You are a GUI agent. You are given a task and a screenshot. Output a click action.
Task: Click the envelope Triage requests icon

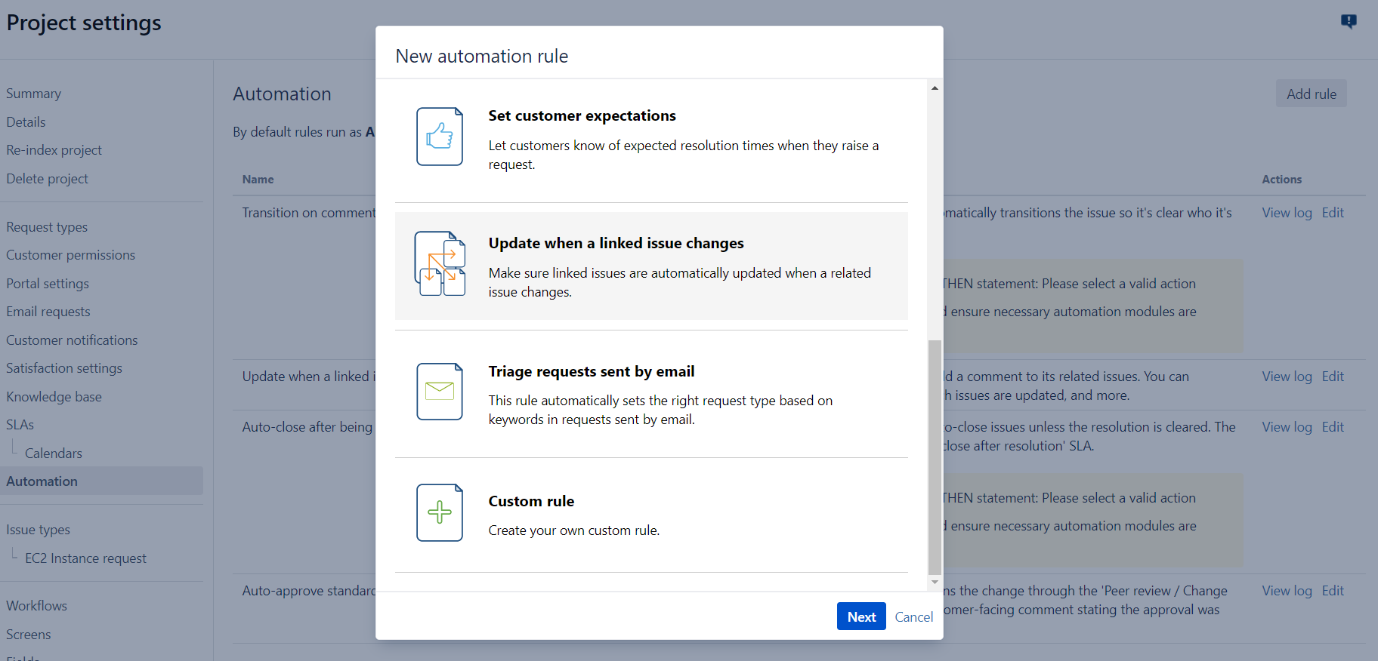click(440, 392)
